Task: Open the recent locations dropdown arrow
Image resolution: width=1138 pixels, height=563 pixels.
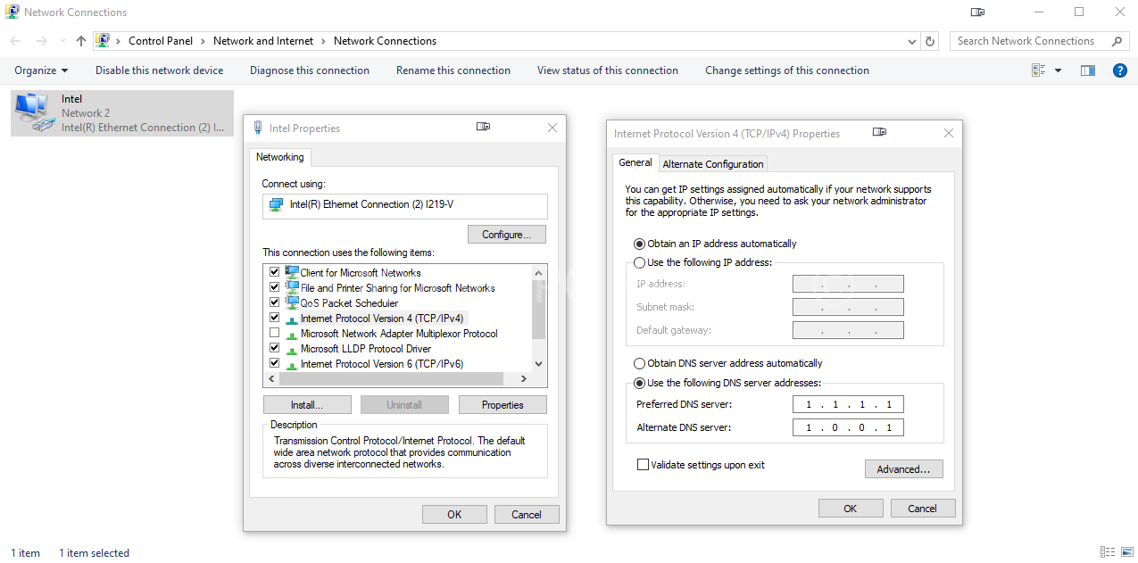Action: pyautogui.click(x=62, y=41)
